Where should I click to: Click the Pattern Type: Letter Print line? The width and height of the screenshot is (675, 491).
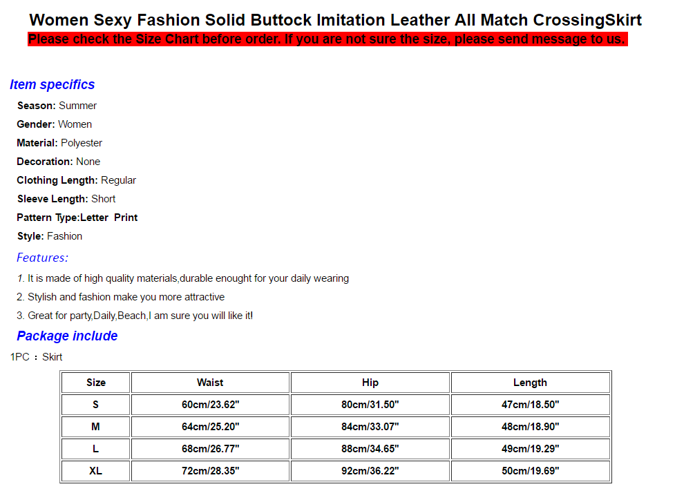tap(77, 218)
